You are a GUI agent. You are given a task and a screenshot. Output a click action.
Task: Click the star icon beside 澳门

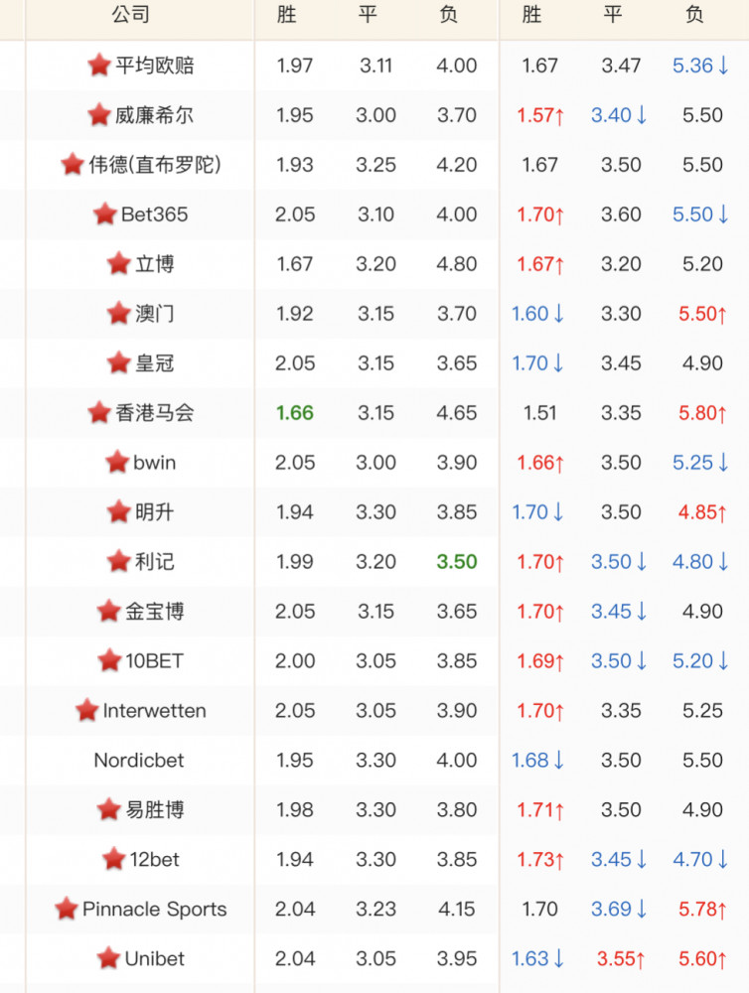click(118, 313)
